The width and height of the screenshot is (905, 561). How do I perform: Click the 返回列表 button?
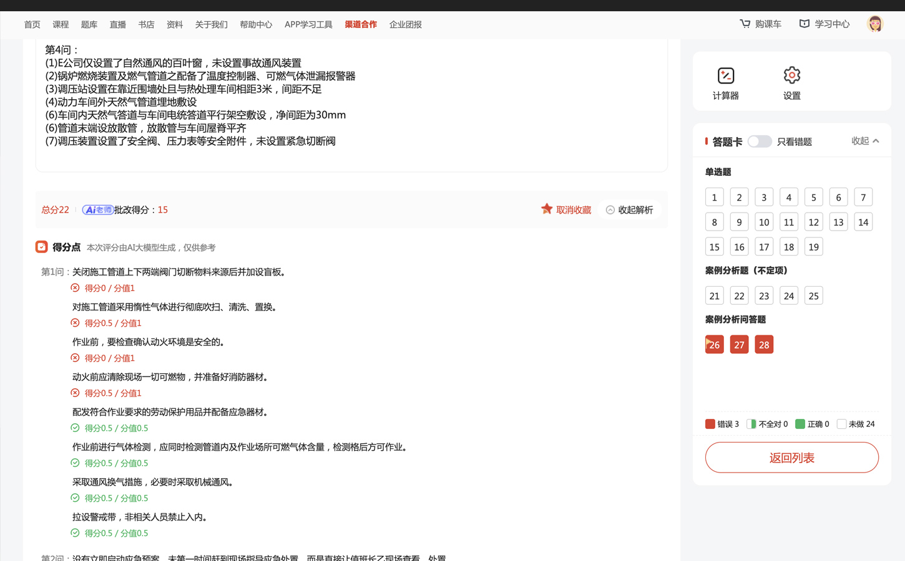[791, 458]
